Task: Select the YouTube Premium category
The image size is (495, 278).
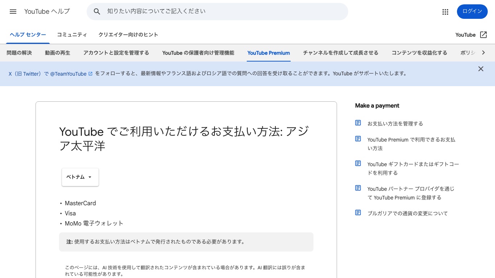Action: pyautogui.click(x=269, y=53)
